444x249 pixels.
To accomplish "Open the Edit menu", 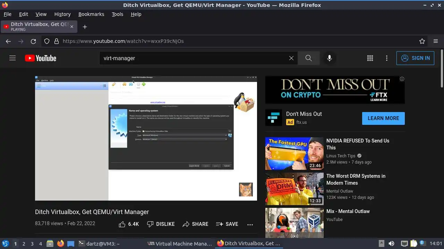I will click(24, 14).
